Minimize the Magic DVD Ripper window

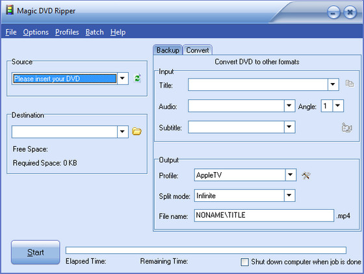pos(333,12)
